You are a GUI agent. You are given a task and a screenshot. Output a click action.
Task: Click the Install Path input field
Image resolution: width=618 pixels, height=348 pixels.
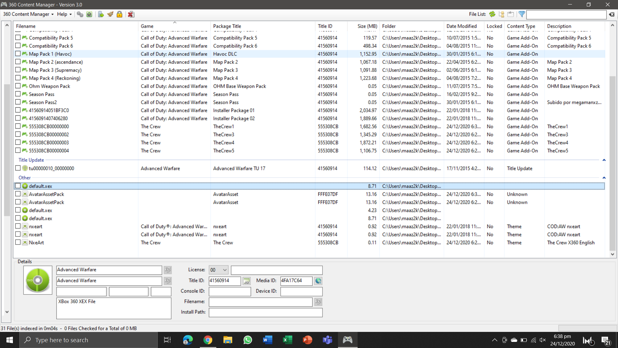pyautogui.click(x=266, y=312)
